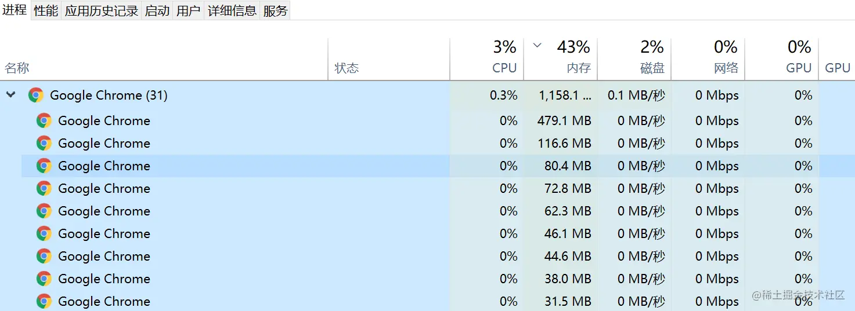
Task: Collapse the Google Chrome (31) process group
Action: [x=10, y=94]
